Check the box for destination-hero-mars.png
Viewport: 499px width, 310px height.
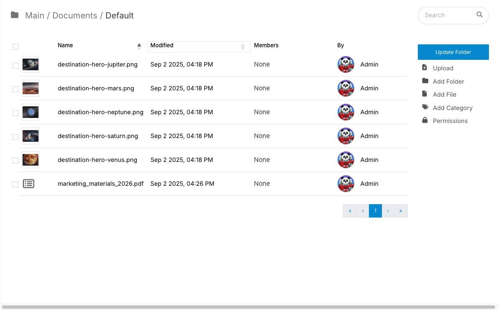click(x=15, y=89)
